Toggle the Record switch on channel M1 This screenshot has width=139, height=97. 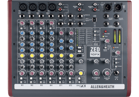pos(21,78)
